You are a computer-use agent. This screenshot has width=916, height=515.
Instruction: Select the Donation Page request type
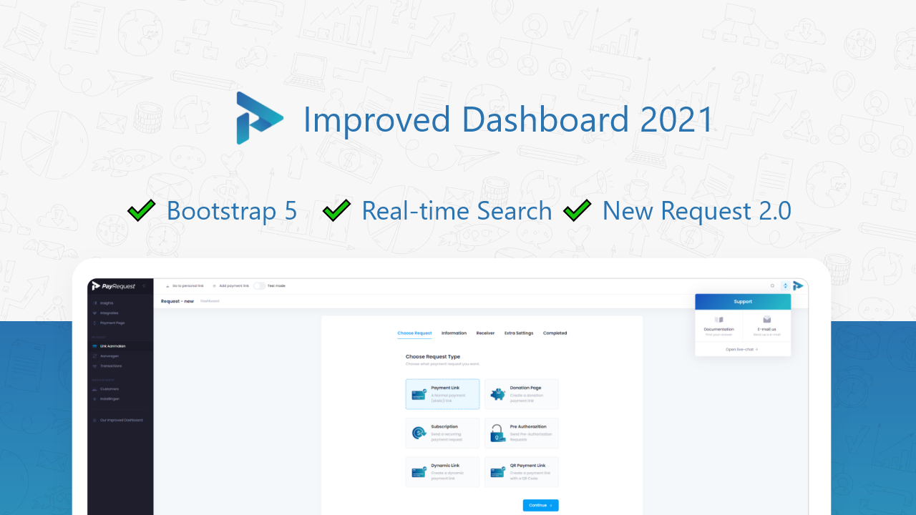click(522, 394)
